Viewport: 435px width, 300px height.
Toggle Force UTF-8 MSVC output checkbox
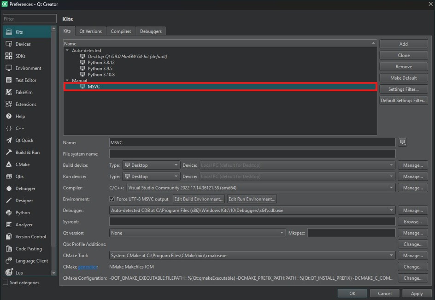pyautogui.click(x=112, y=199)
